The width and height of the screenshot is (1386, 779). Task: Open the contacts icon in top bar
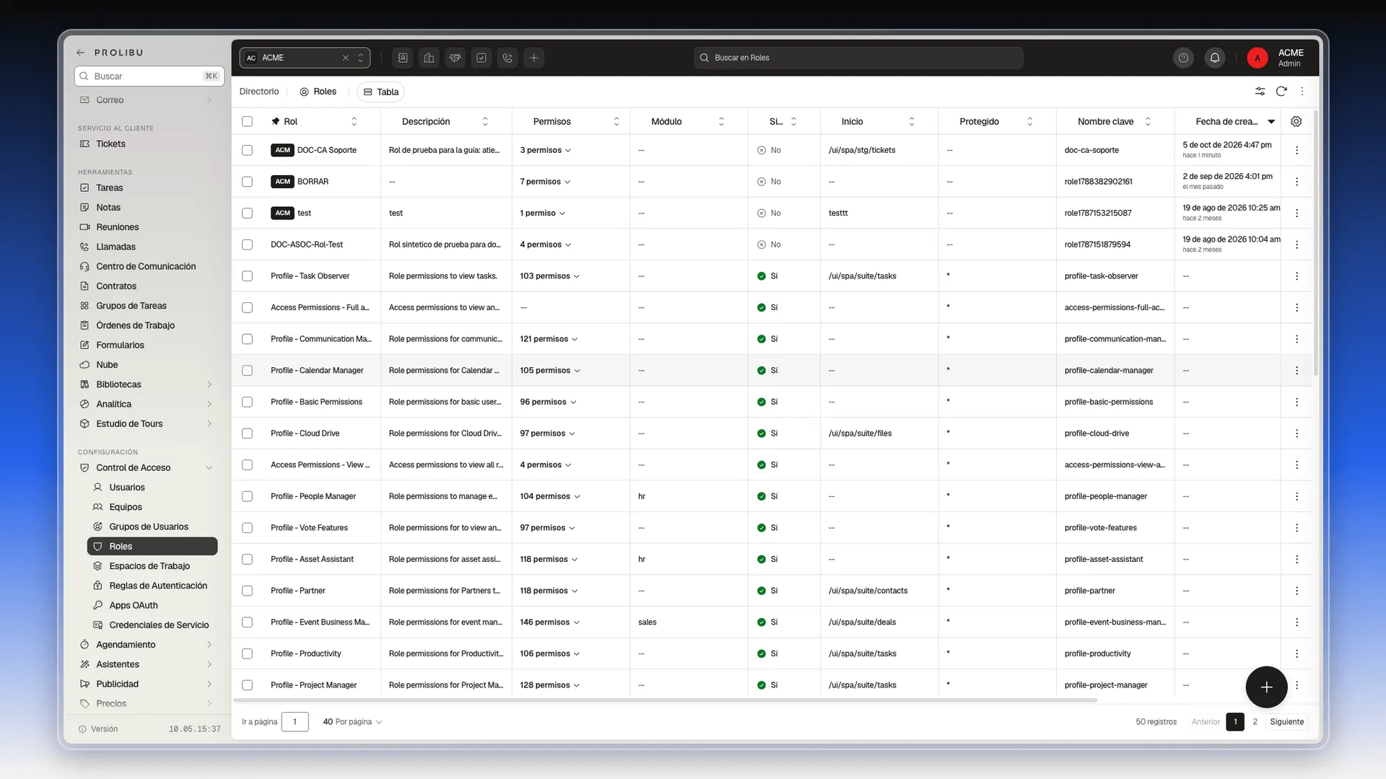(403, 58)
